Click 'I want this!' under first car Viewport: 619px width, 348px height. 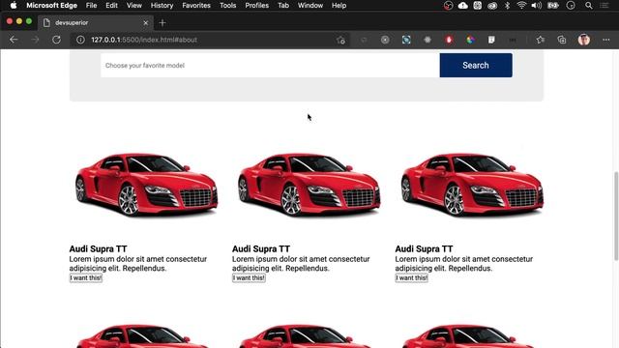pos(86,277)
